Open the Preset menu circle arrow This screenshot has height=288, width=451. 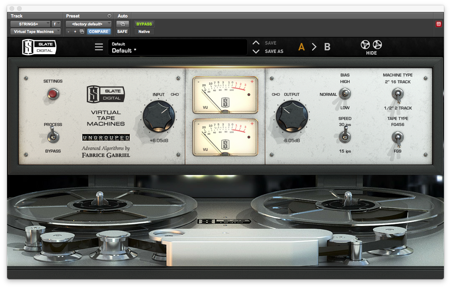click(x=109, y=16)
